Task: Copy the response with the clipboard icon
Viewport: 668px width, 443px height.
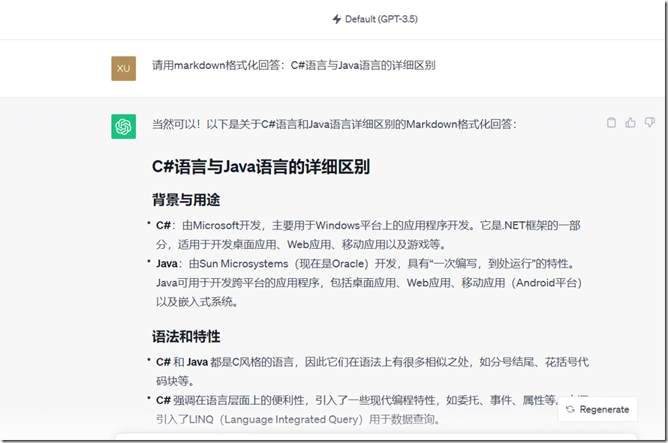Action: tap(612, 123)
